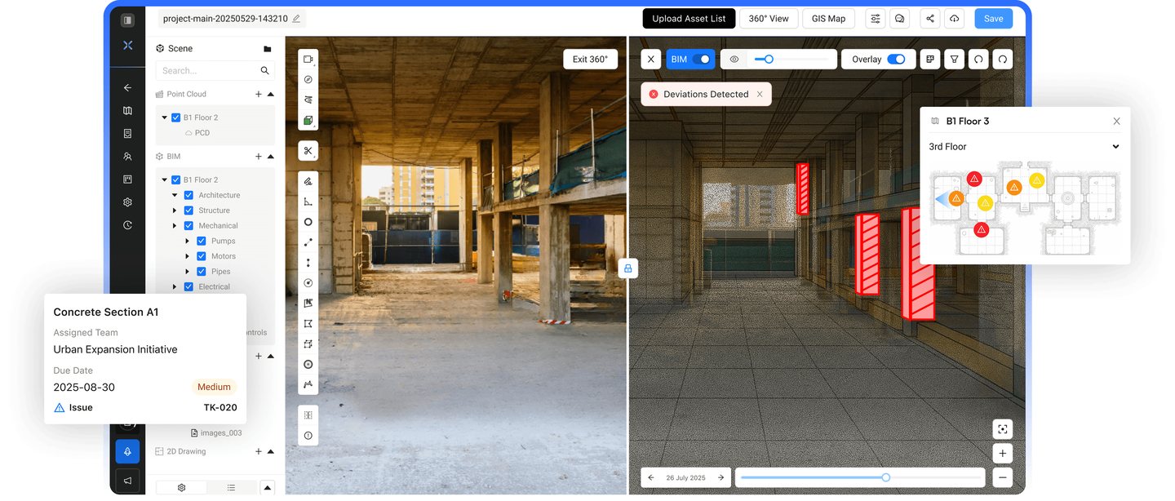Select the two-point distance line tool
Image resolution: width=1175 pixels, height=501 pixels.
[x=308, y=242]
